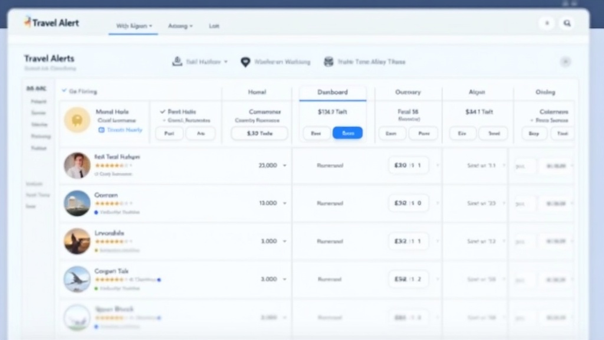Select the Home column tab
The height and width of the screenshot is (340, 604).
coord(257,92)
